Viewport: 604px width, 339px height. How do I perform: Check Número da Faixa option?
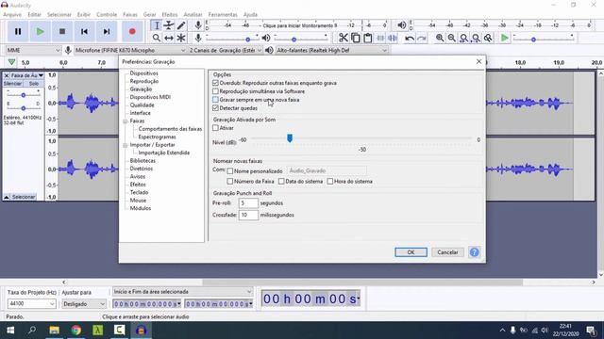pos(230,181)
